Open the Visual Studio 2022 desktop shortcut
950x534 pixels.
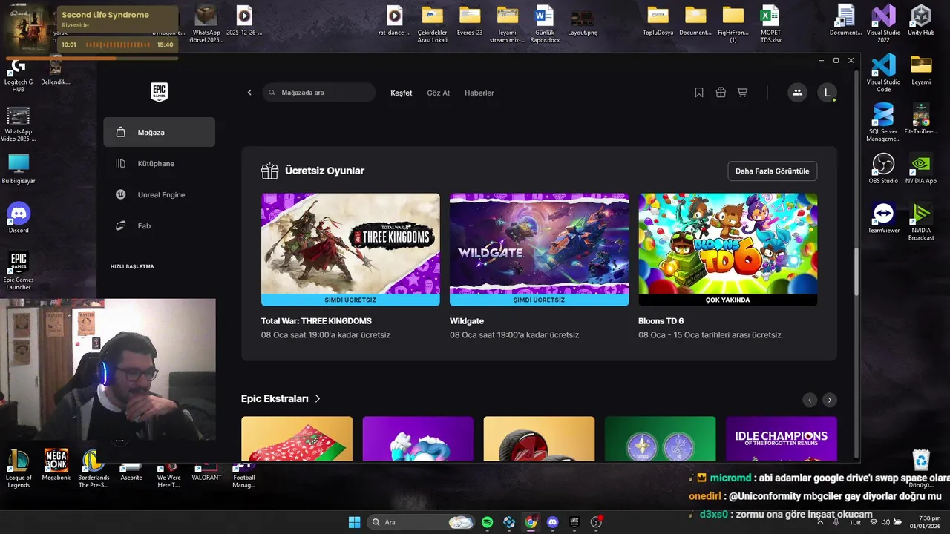coord(883,24)
